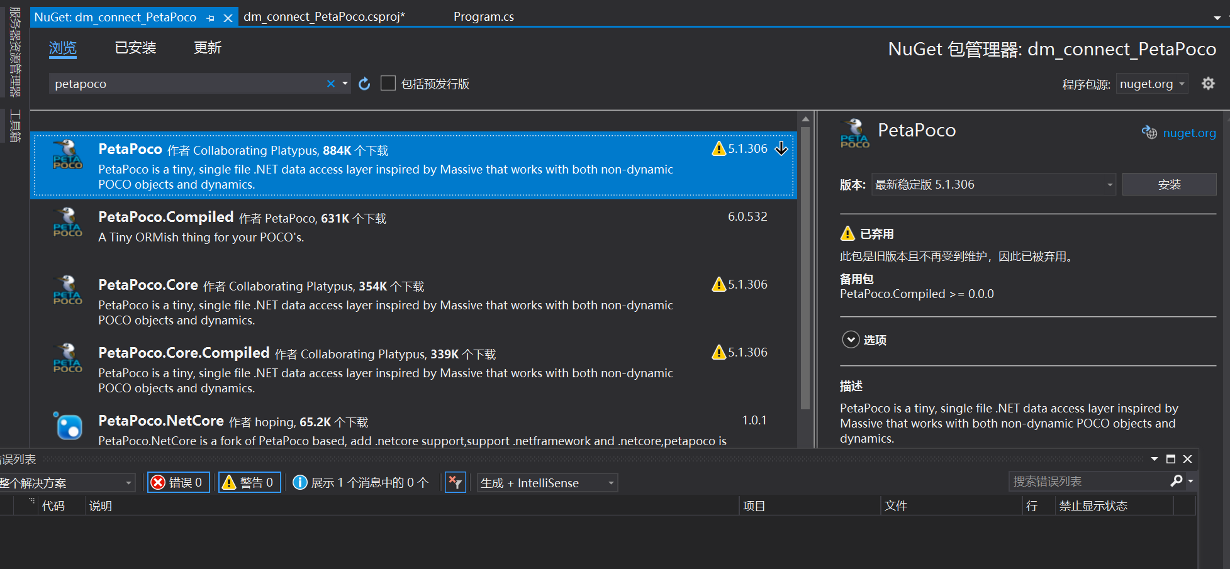Open the version 5.1.306 dropdown
The image size is (1230, 569).
pos(993,184)
